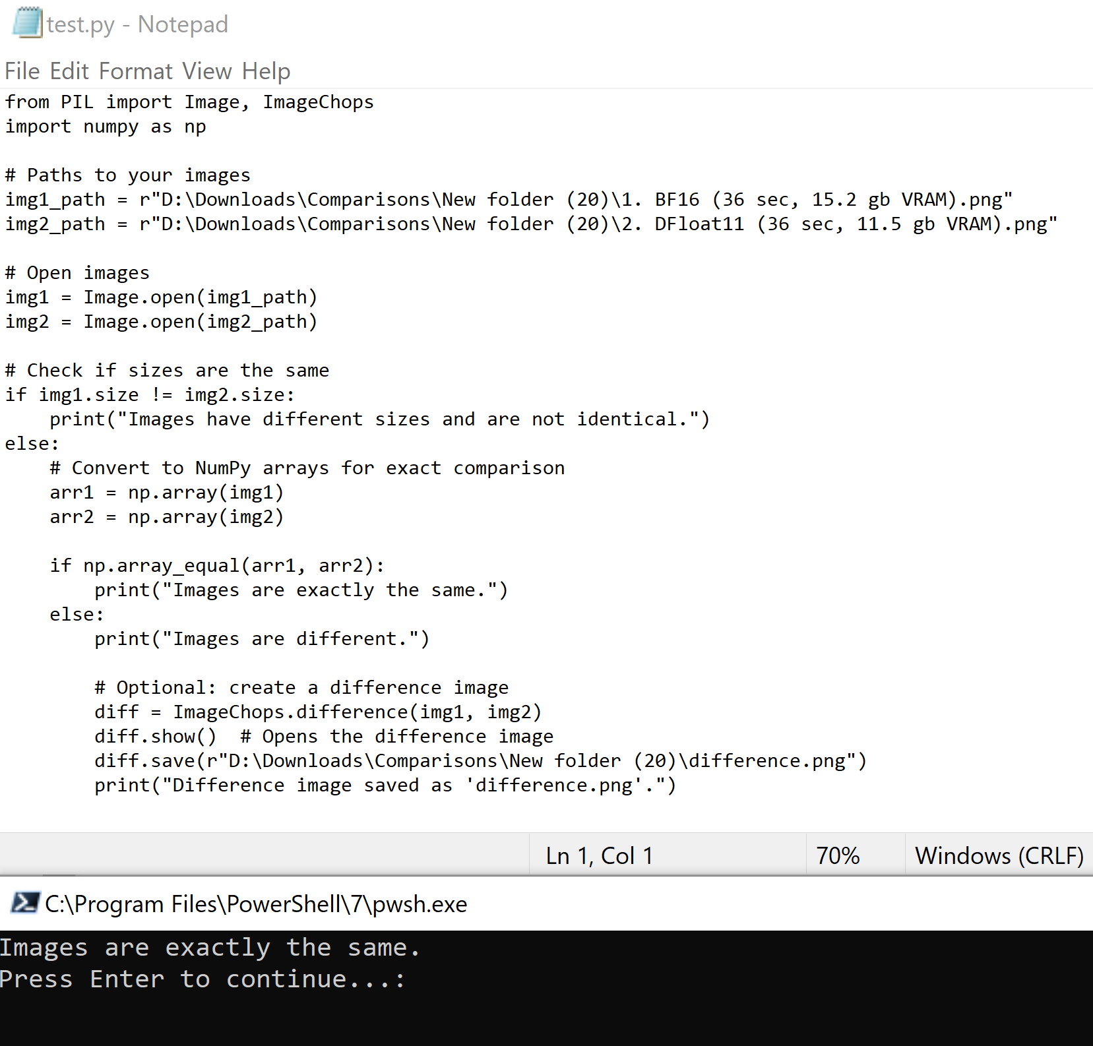Click the 'Images have different sizes' print line

tap(380, 419)
